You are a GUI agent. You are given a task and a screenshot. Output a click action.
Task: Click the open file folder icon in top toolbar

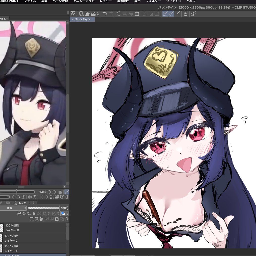pos(87,14)
